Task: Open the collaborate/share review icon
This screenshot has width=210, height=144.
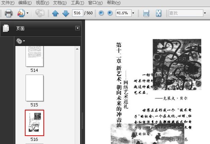Action: pos(21,13)
